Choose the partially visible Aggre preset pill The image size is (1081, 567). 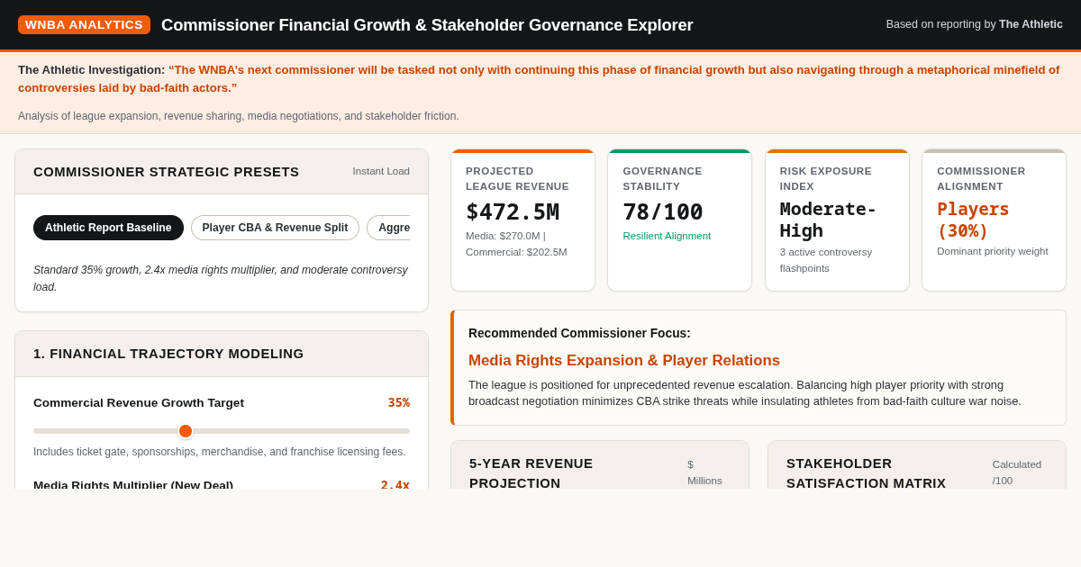click(389, 228)
